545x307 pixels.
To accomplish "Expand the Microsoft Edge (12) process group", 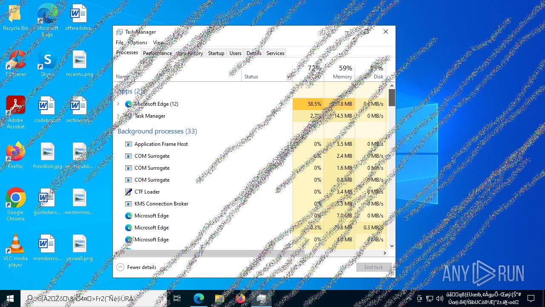I will click(118, 104).
